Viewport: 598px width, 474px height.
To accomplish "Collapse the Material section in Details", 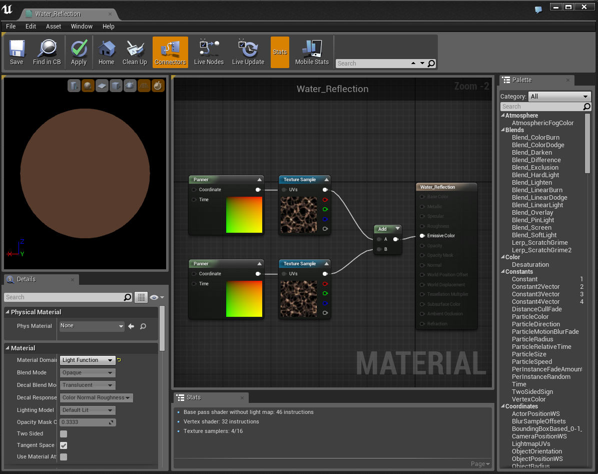I will pos(7,348).
